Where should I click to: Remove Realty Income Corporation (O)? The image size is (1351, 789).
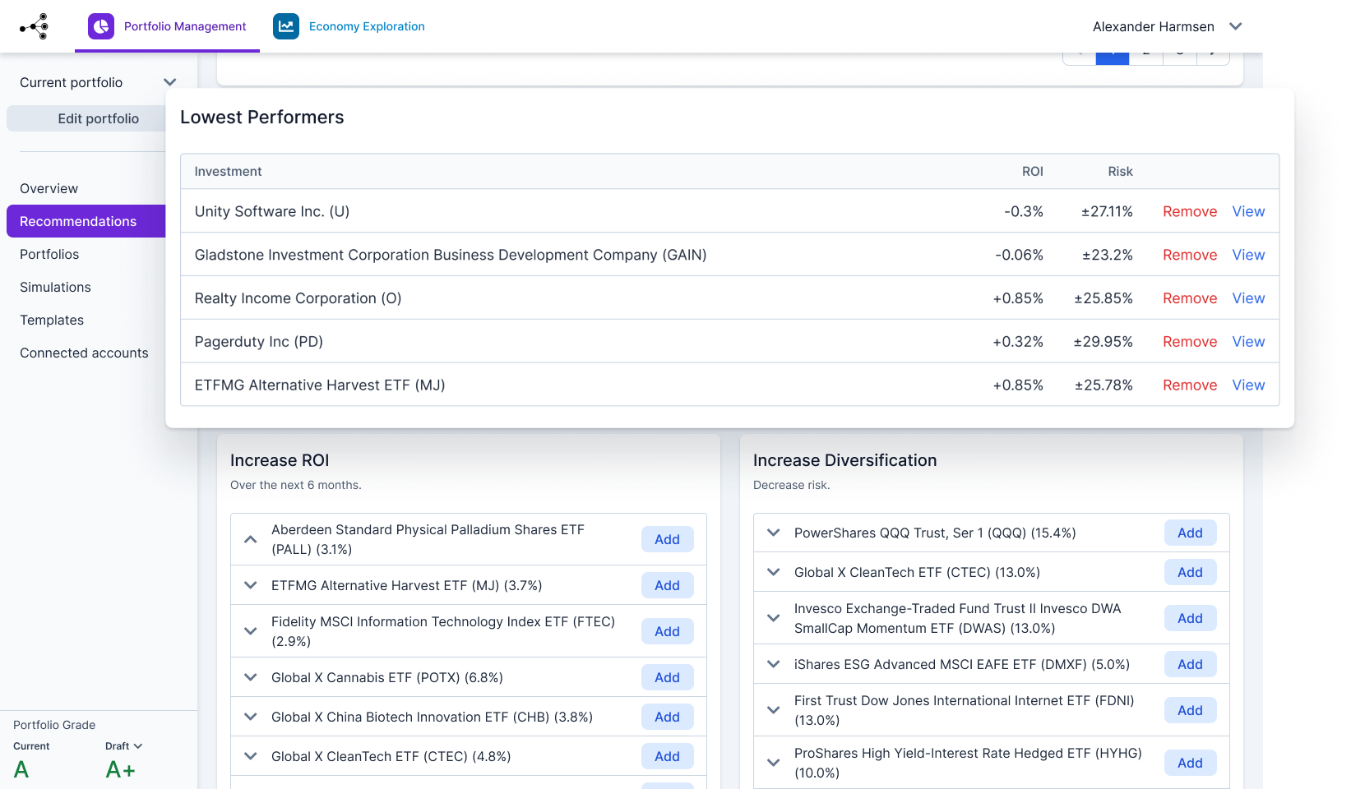pyautogui.click(x=1190, y=298)
